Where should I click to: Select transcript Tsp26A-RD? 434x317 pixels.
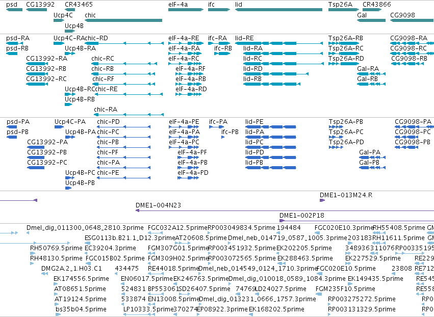point(344,64)
